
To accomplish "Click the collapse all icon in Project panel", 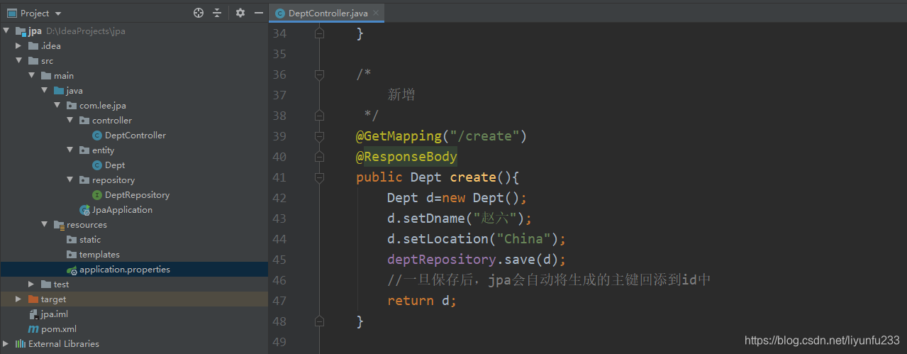I will click(x=217, y=13).
